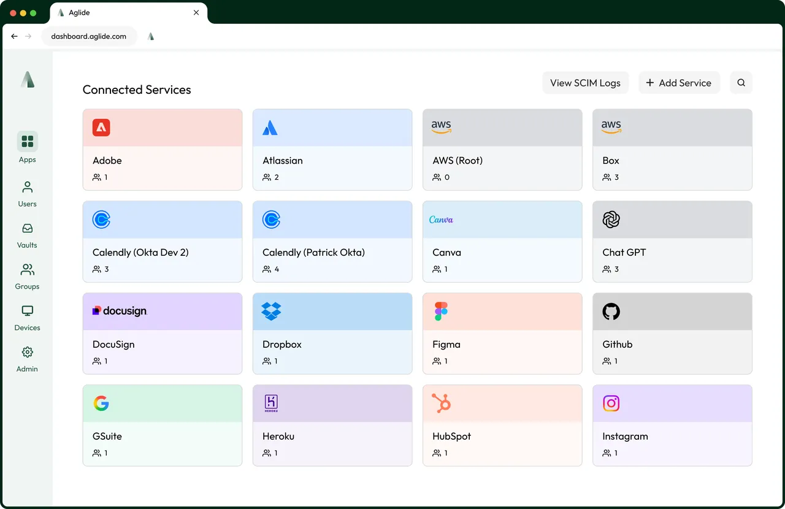This screenshot has width=785, height=509.
Task: Open the Figma service name
Action: coord(446,345)
